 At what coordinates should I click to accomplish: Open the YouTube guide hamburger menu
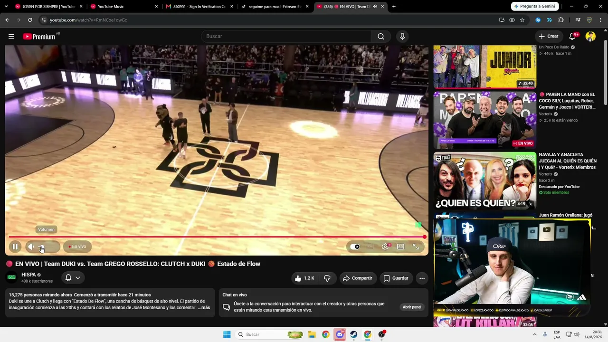pyautogui.click(x=11, y=37)
